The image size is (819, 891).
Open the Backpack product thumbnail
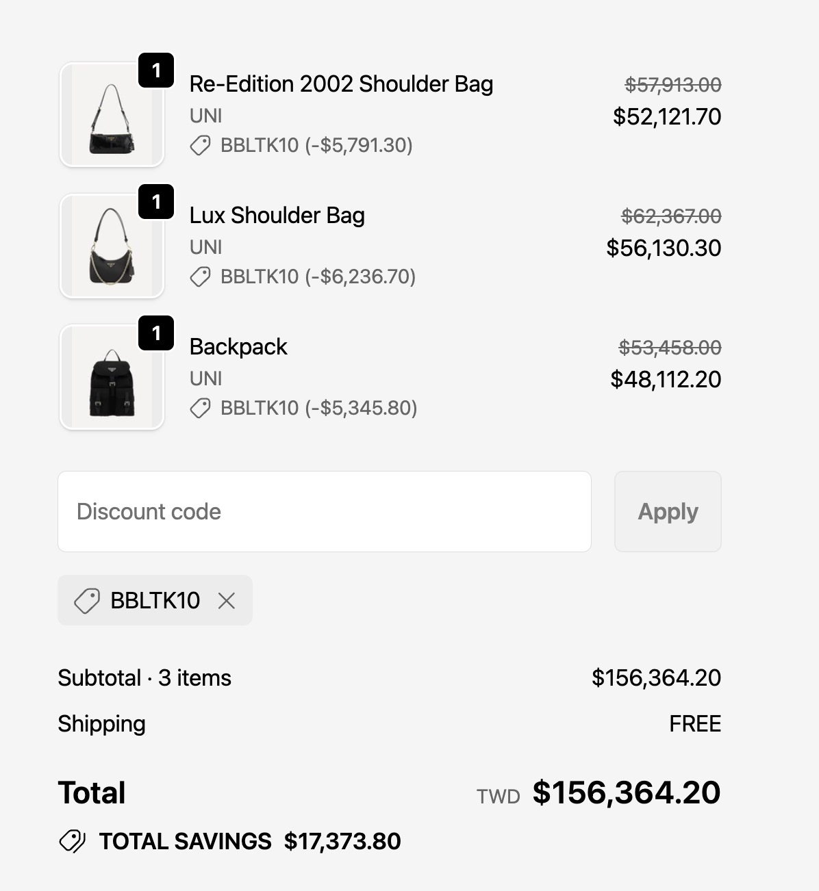pos(112,378)
